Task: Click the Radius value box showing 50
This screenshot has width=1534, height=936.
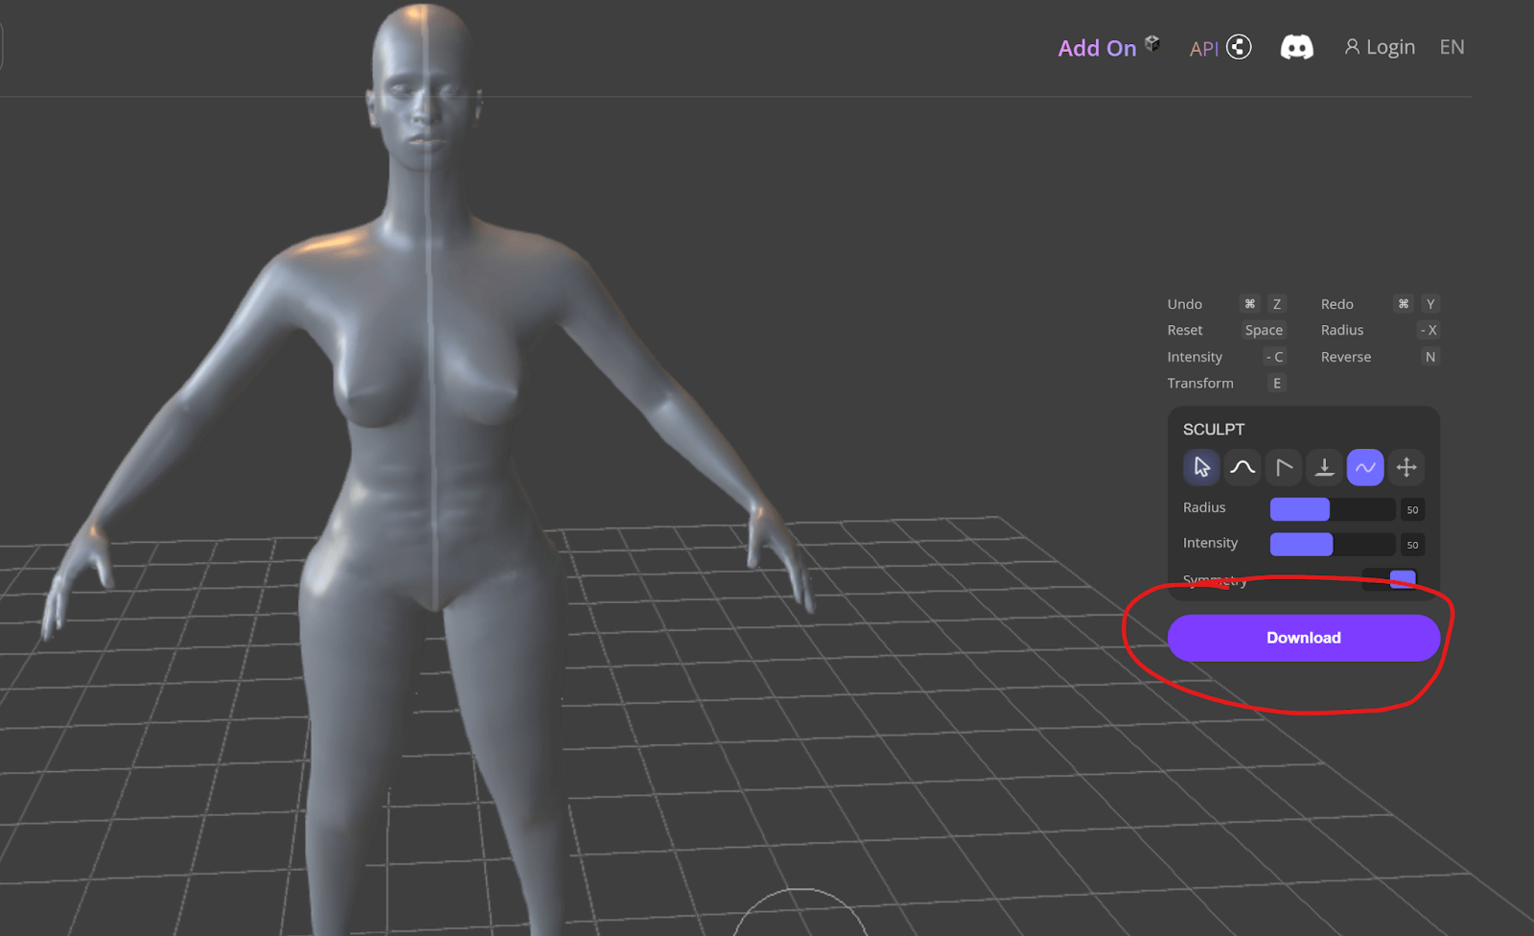Action: click(x=1412, y=509)
